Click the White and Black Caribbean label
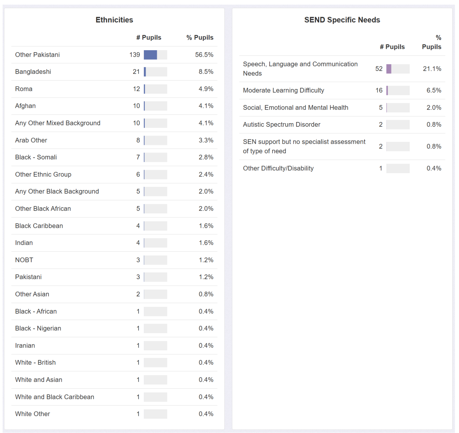Screen dimensions: 459x433 click(x=55, y=397)
